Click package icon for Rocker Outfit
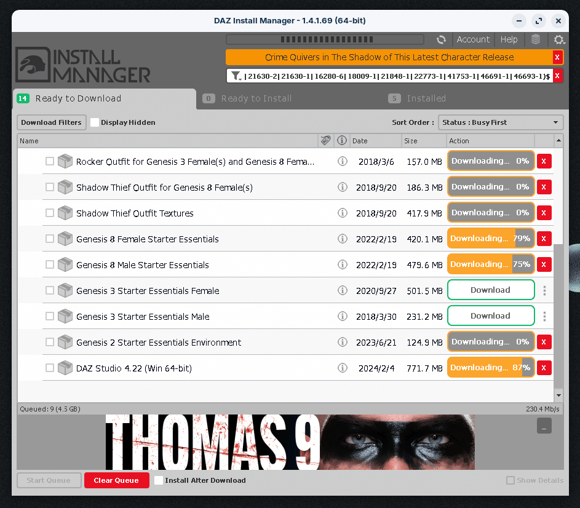 pyautogui.click(x=65, y=161)
